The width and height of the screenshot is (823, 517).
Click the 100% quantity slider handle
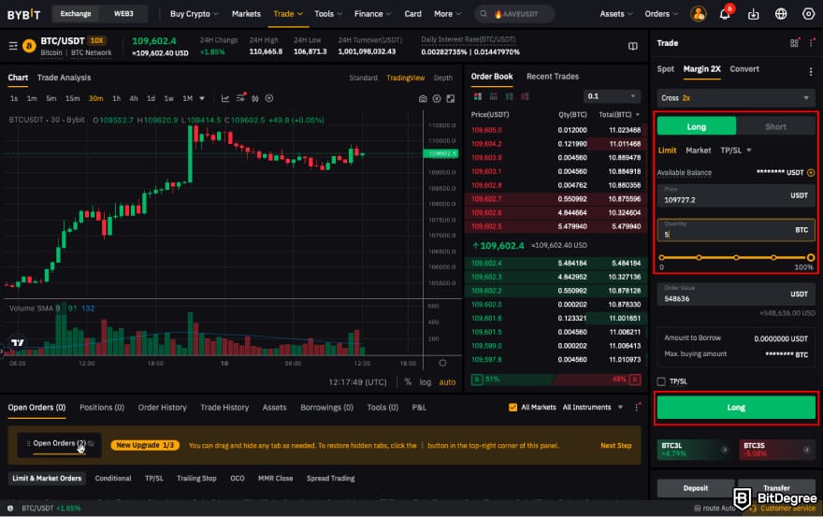[811, 257]
